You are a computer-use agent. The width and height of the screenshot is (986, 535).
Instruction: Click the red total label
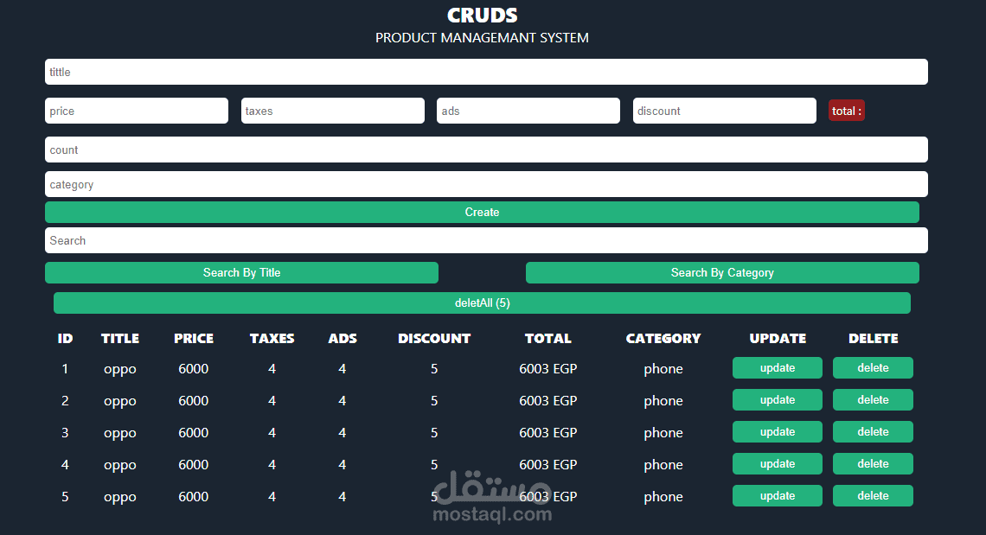[x=847, y=111]
